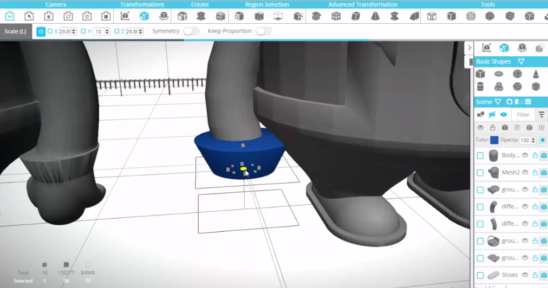Image resolution: width=548 pixels, height=288 pixels.
Task: Click the lock icon in Scene toolbar
Action: tap(493, 127)
